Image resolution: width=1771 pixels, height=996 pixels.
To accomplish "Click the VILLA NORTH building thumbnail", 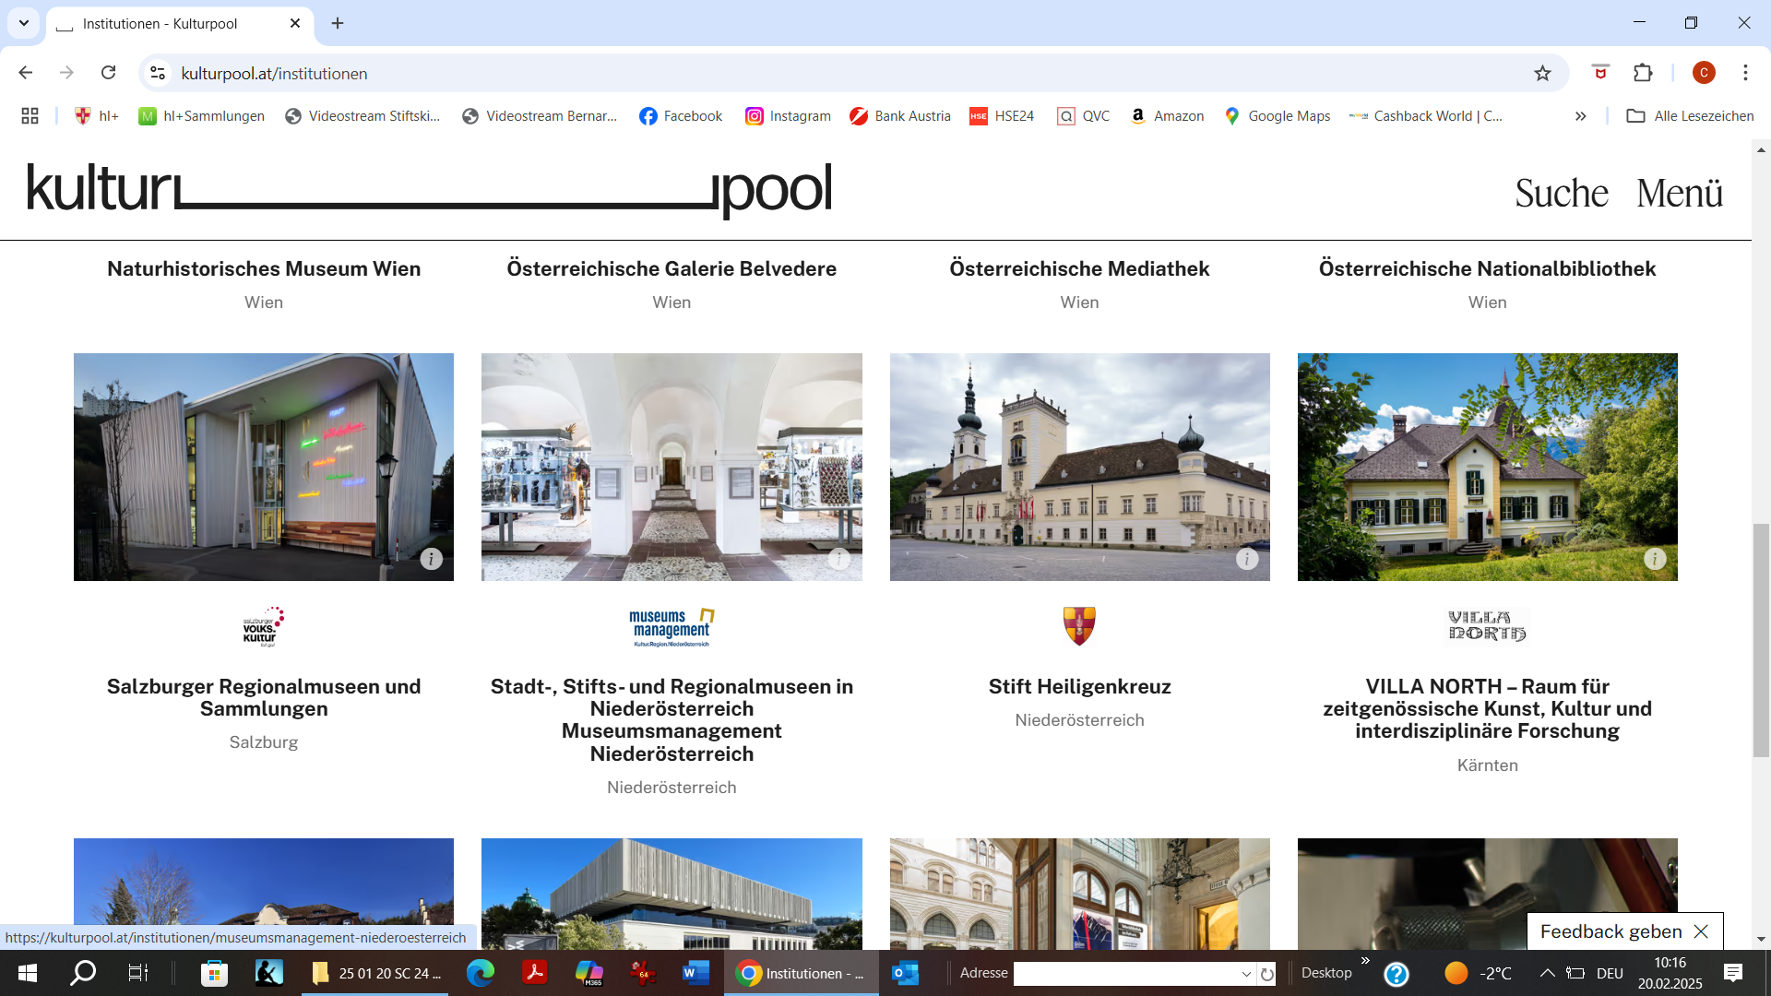I will pyautogui.click(x=1487, y=467).
